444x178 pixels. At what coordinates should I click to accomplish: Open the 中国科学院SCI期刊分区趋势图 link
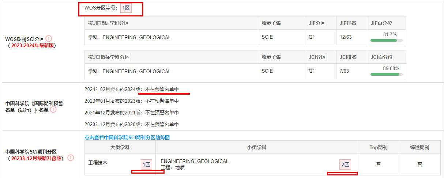click(x=127, y=137)
